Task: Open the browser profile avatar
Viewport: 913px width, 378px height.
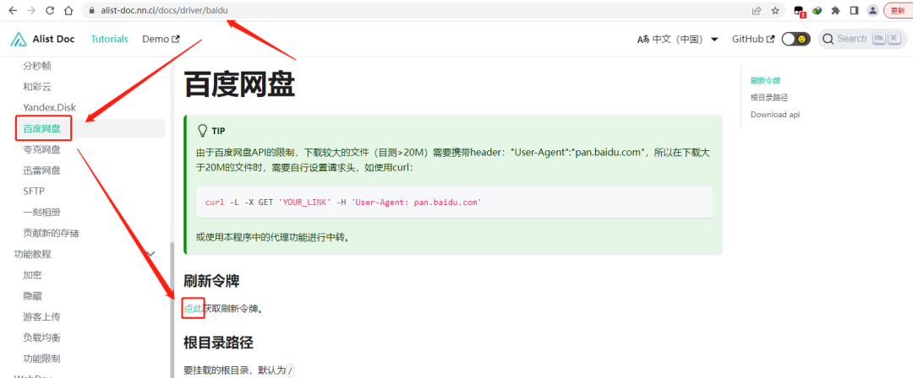Action: pos(872,10)
